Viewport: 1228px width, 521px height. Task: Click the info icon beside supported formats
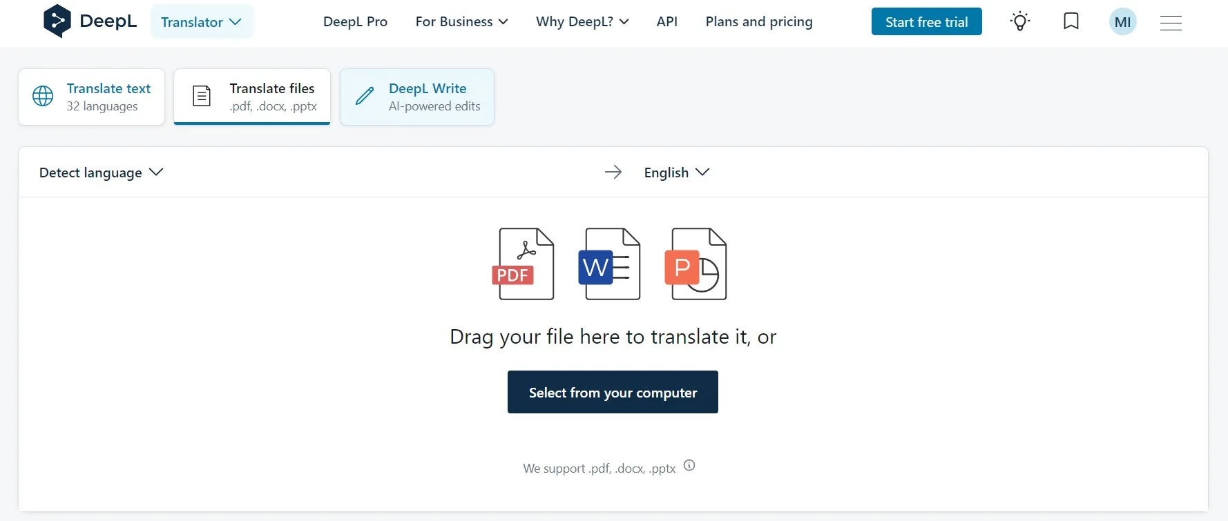689,466
